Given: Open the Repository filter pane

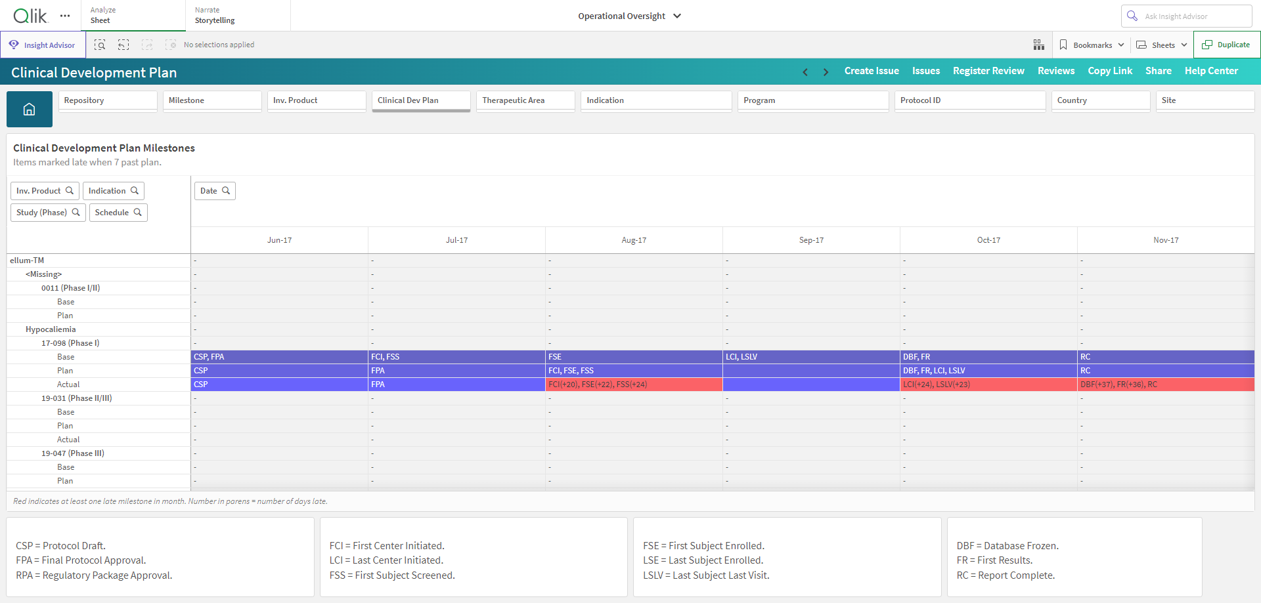Looking at the screenshot, I should click(108, 101).
